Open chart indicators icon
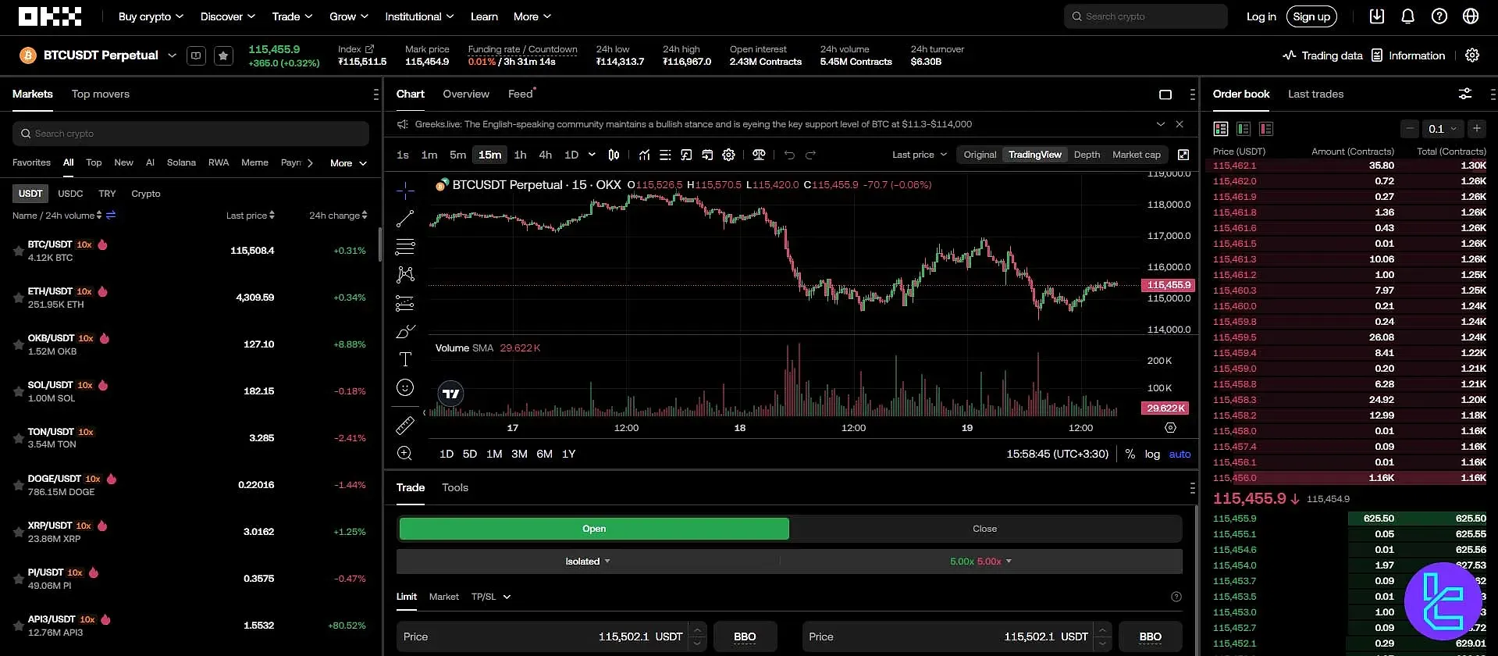This screenshot has height=656, width=1498. (x=644, y=155)
